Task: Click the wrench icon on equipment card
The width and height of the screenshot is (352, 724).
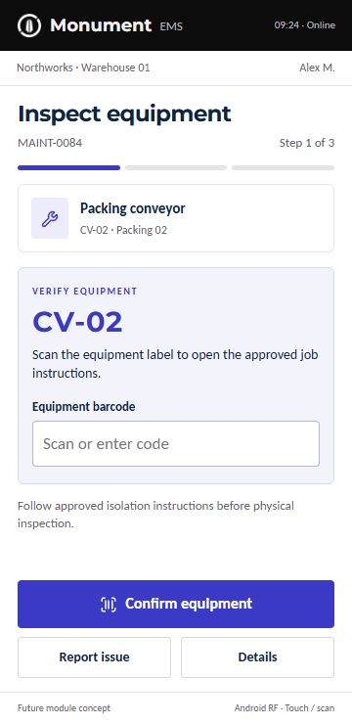Action: pyautogui.click(x=50, y=218)
